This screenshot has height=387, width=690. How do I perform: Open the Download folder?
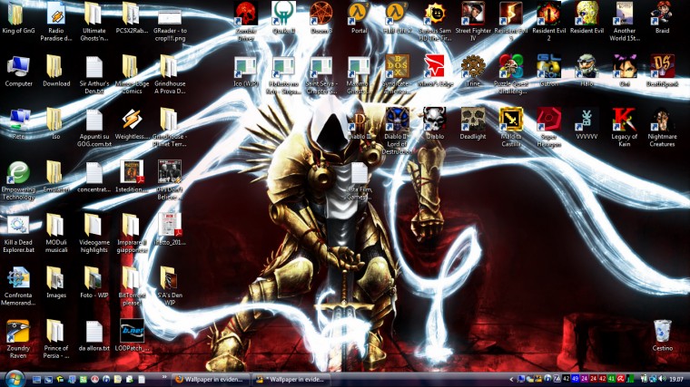tap(56, 67)
